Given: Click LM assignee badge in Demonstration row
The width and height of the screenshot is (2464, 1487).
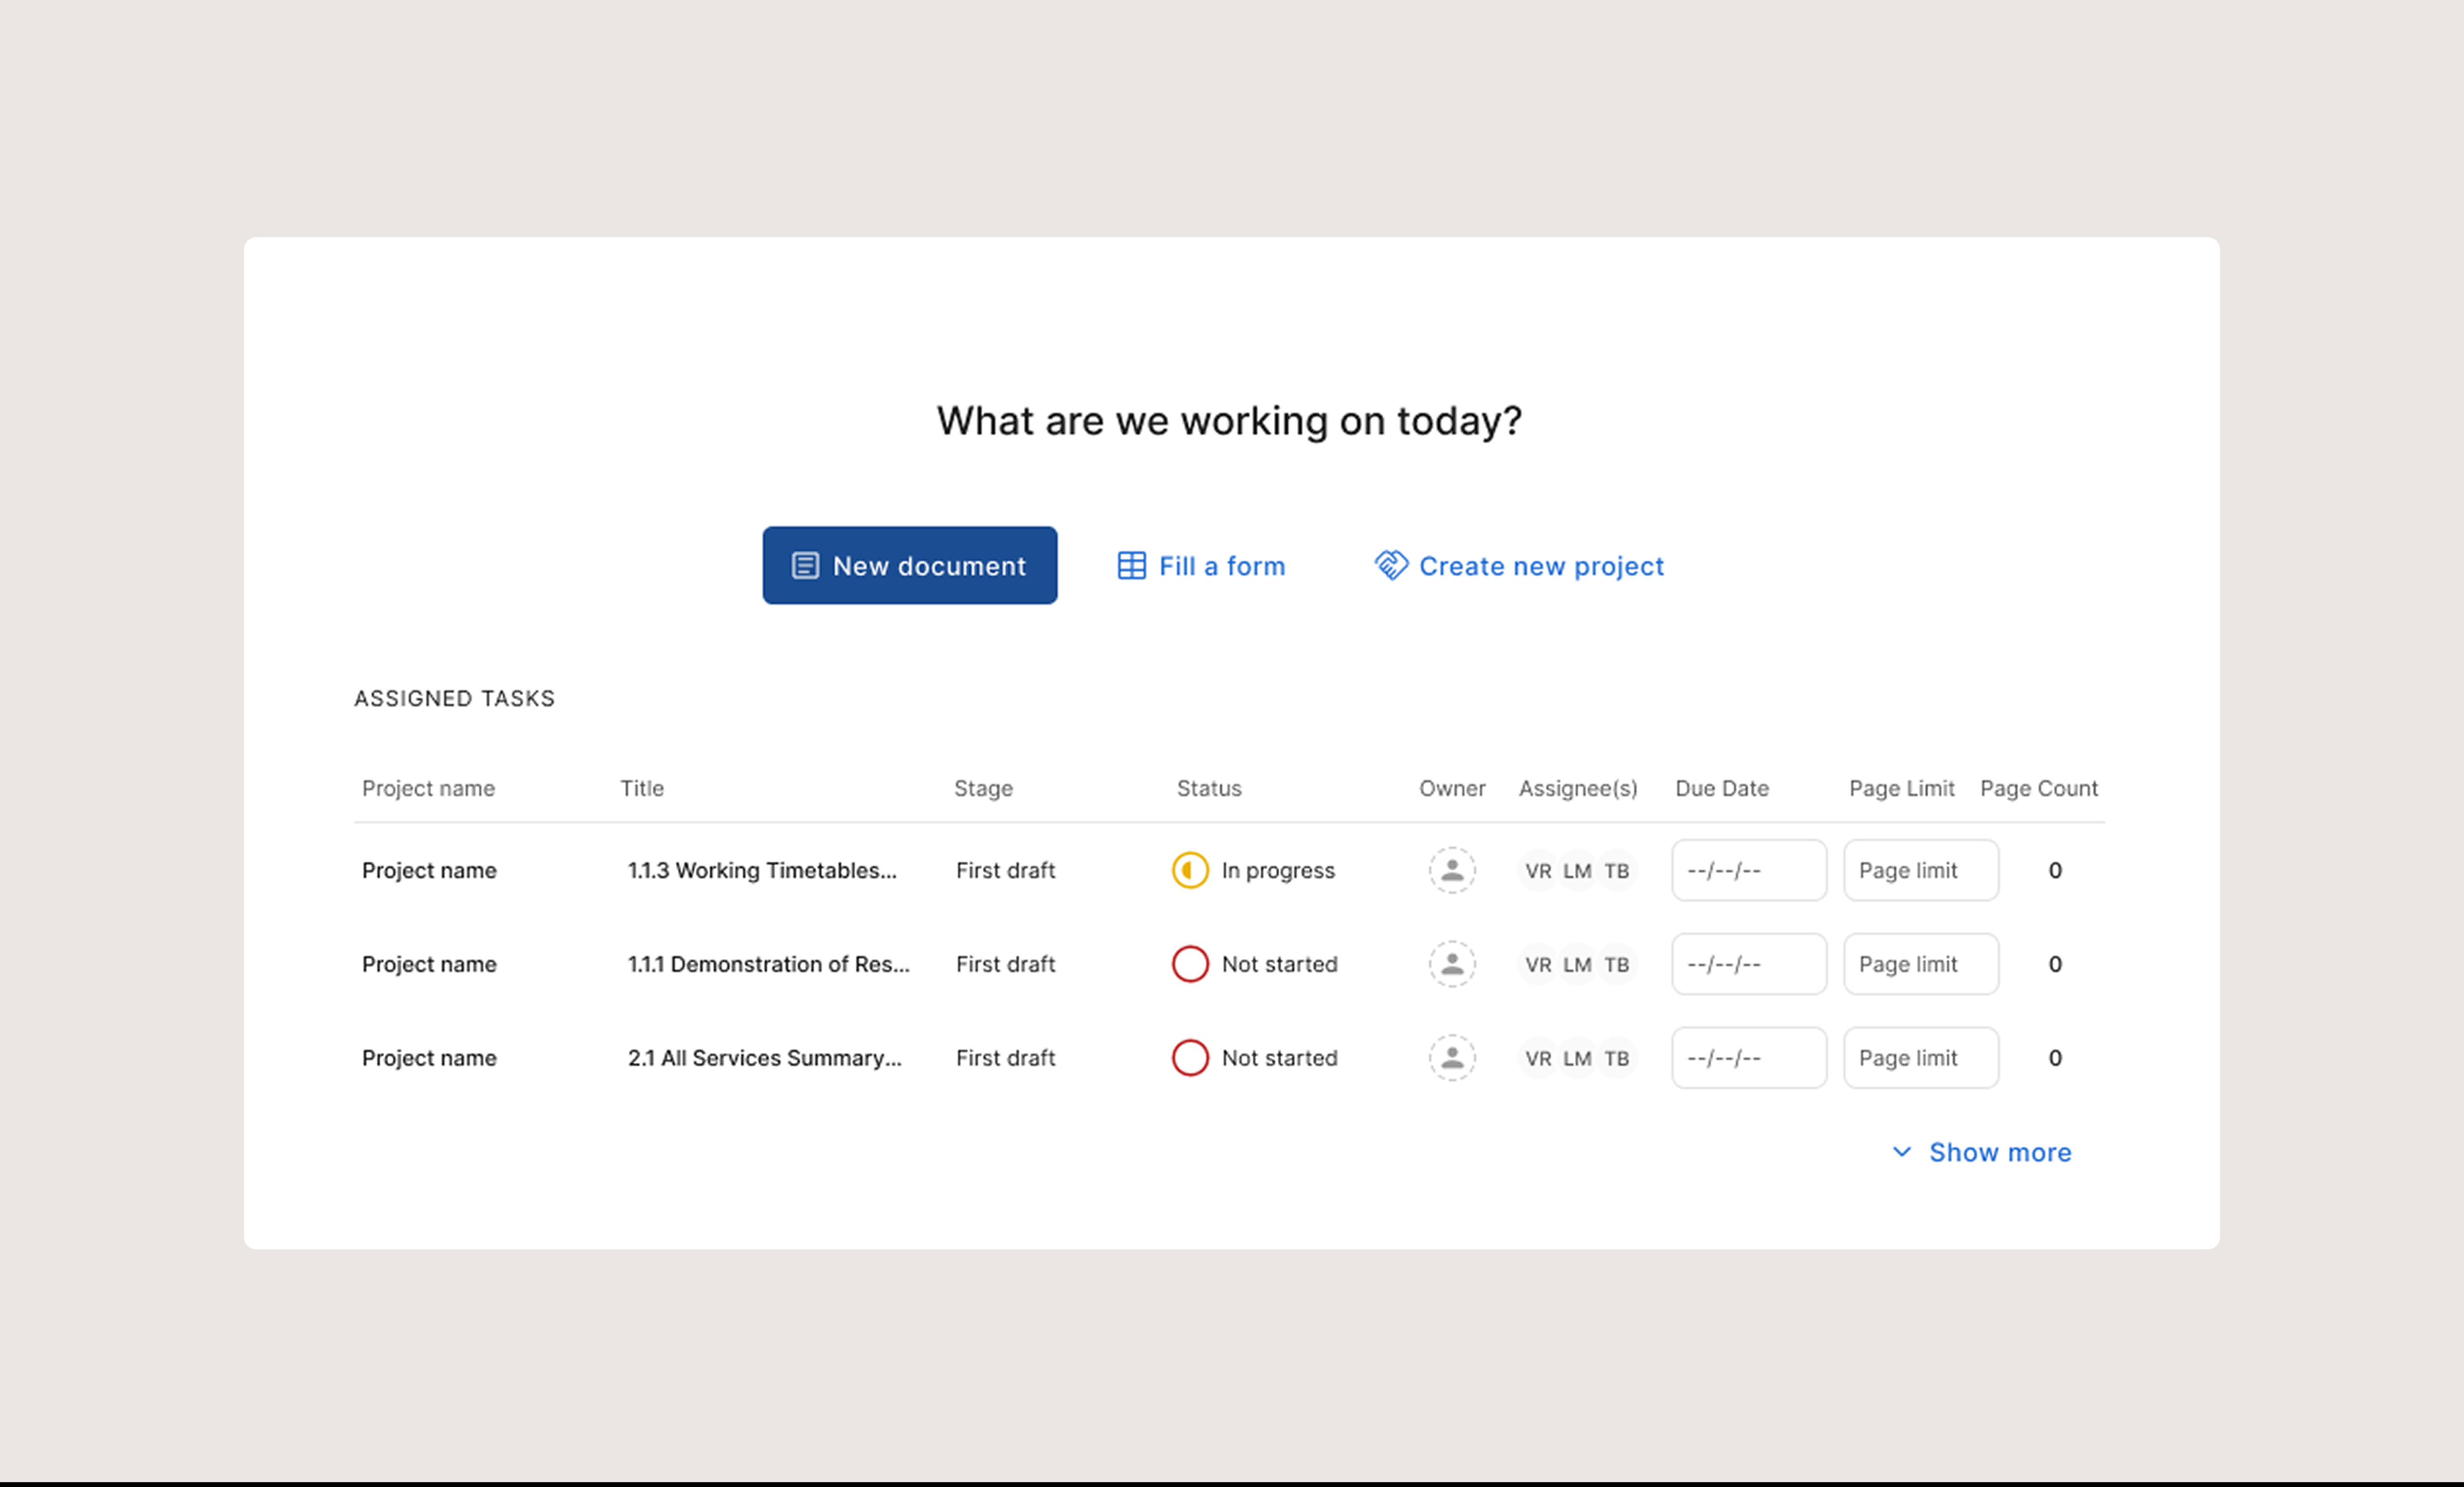Looking at the screenshot, I should (1577, 965).
